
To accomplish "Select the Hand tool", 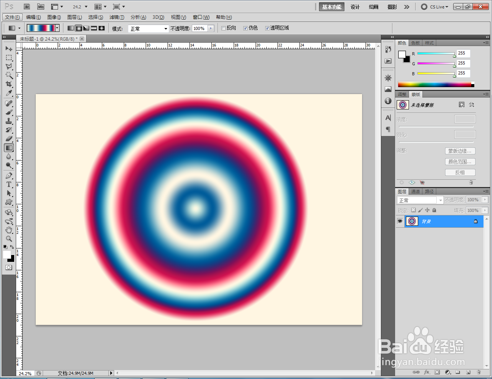I will pyautogui.click(x=9, y=230).
